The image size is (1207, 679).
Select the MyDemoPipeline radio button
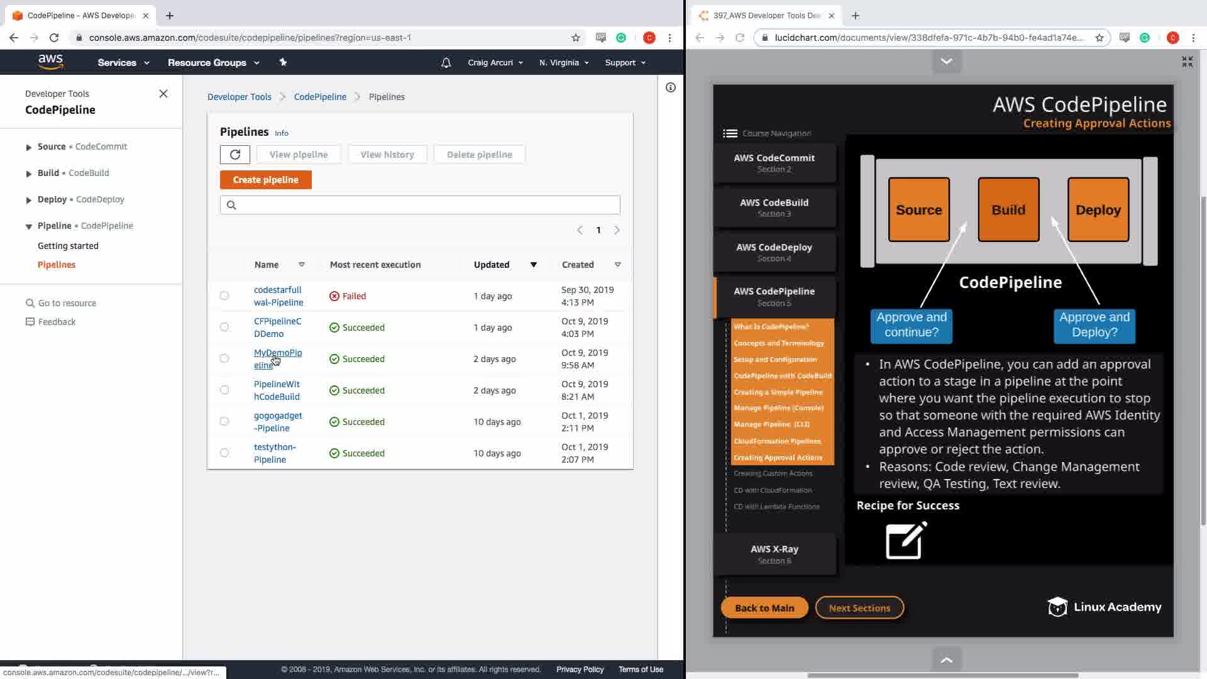pos(224,358)
